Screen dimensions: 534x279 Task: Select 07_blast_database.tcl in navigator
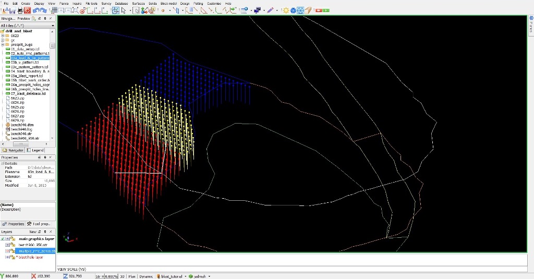28,93
